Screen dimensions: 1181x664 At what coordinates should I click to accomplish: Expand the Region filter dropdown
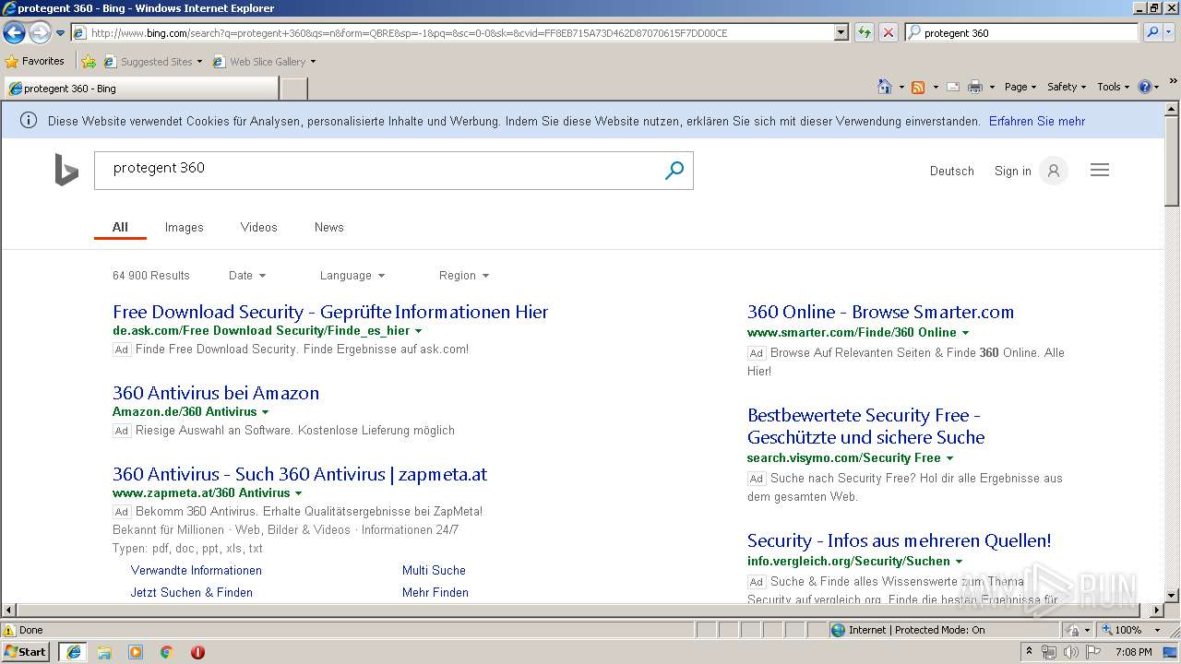point(464,276)
